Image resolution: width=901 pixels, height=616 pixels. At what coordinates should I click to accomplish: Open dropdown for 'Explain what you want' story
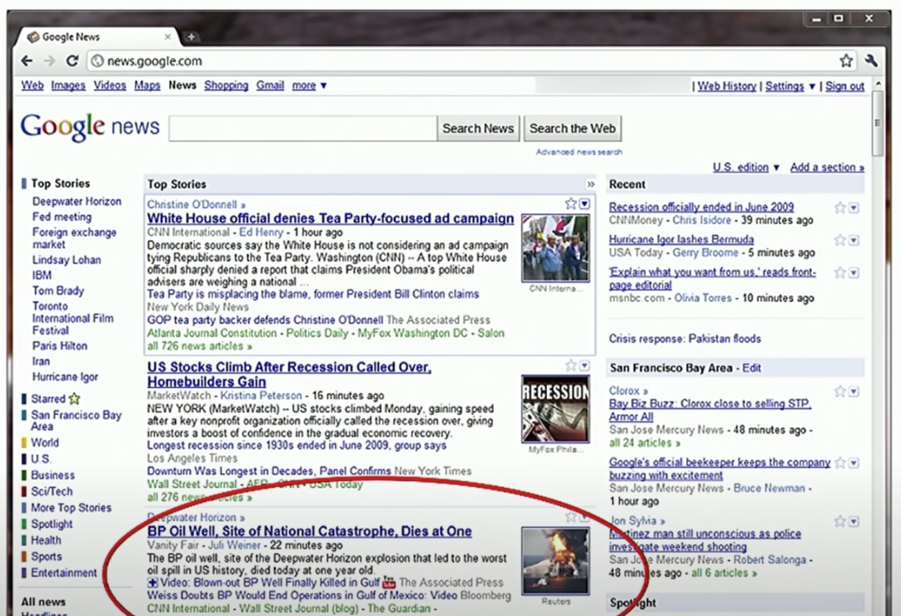(854, 273)
